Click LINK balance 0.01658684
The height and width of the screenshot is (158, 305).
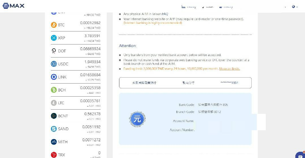pos(90,75)
